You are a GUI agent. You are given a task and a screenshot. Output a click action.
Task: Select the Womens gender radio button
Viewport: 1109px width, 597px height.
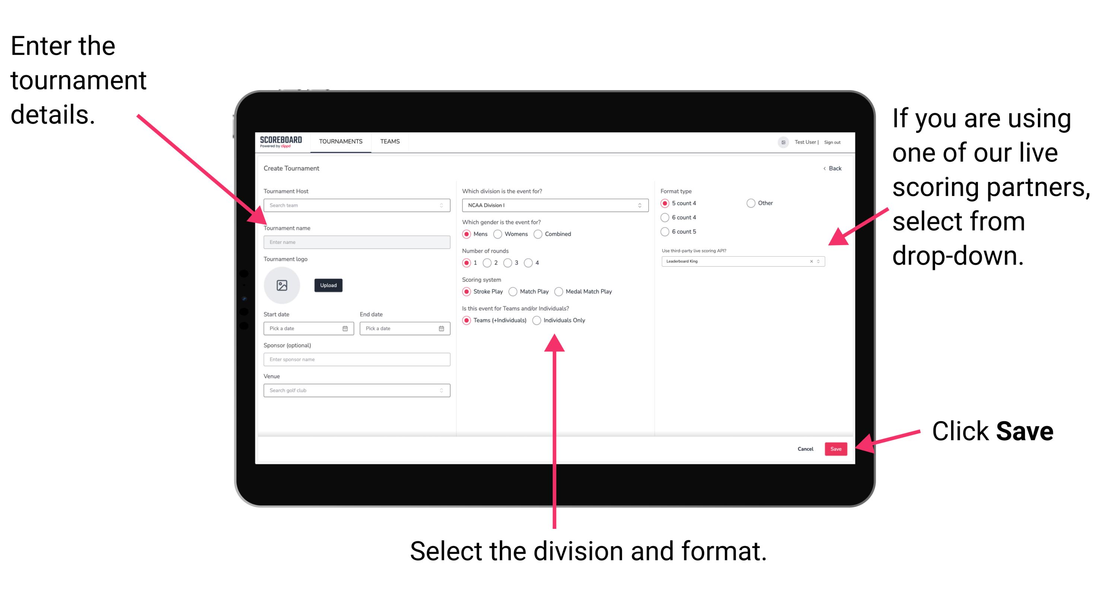[x=498, y=234]
